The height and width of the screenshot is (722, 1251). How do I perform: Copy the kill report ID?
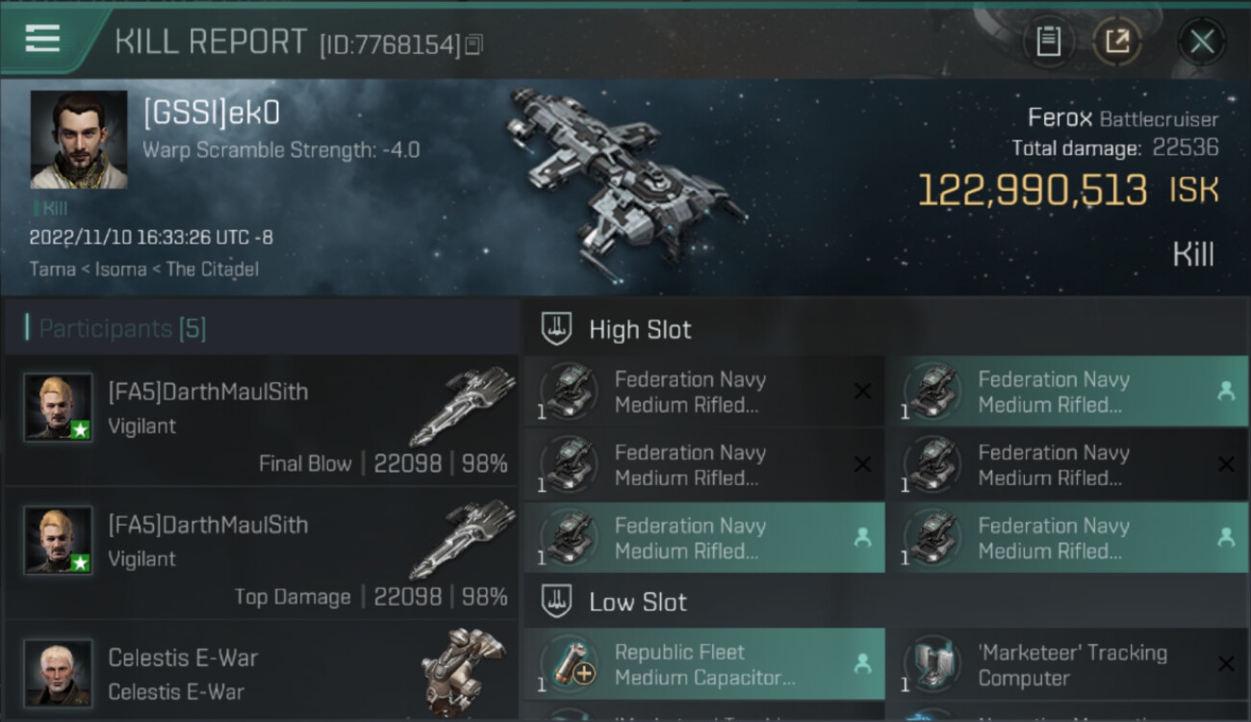click(473, 44)
